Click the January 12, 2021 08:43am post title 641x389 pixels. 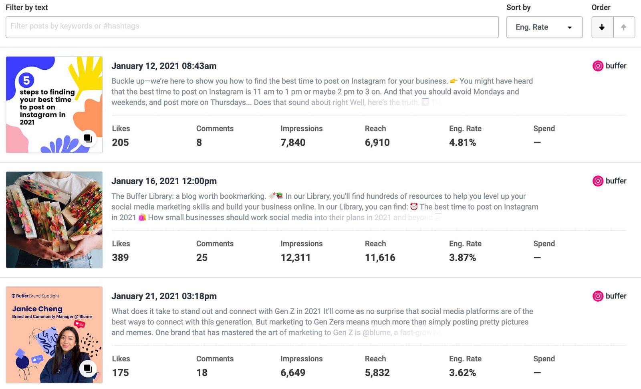[164, 66]
